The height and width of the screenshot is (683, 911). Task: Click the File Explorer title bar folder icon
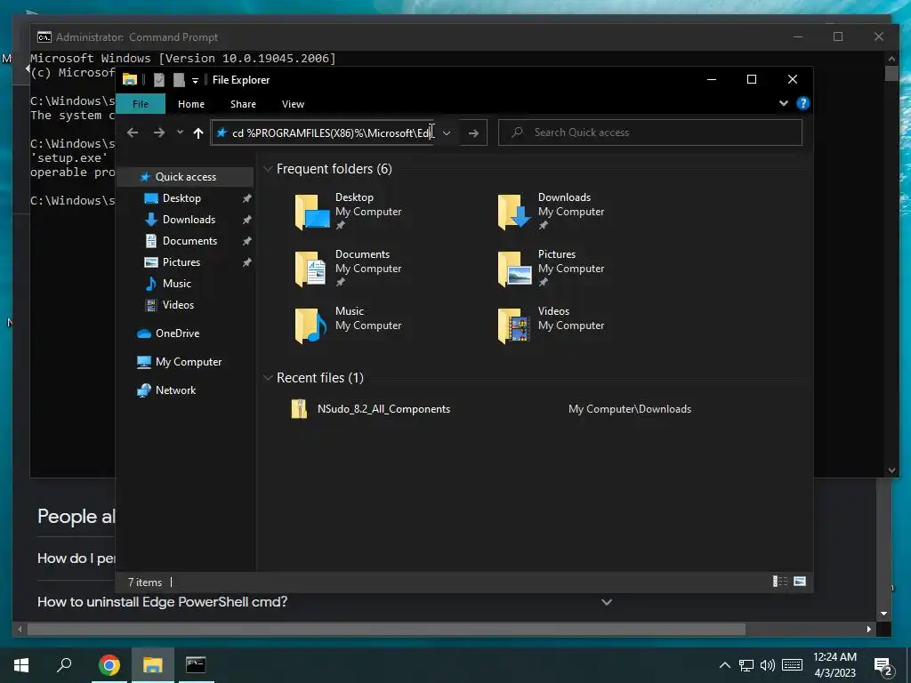point(130,79)
